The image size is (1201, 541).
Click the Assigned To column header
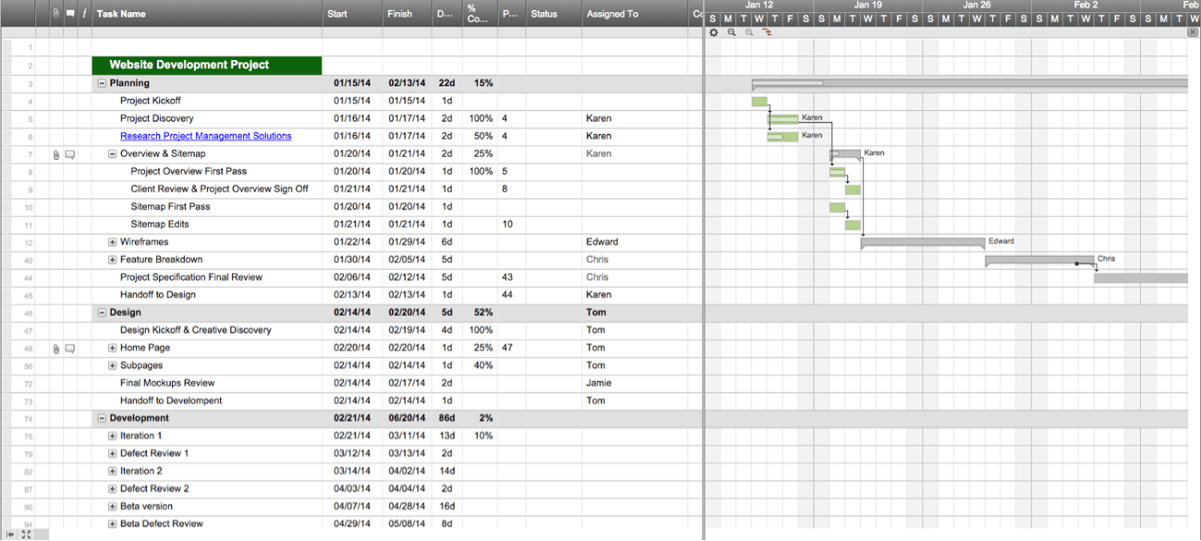point(612,14)
